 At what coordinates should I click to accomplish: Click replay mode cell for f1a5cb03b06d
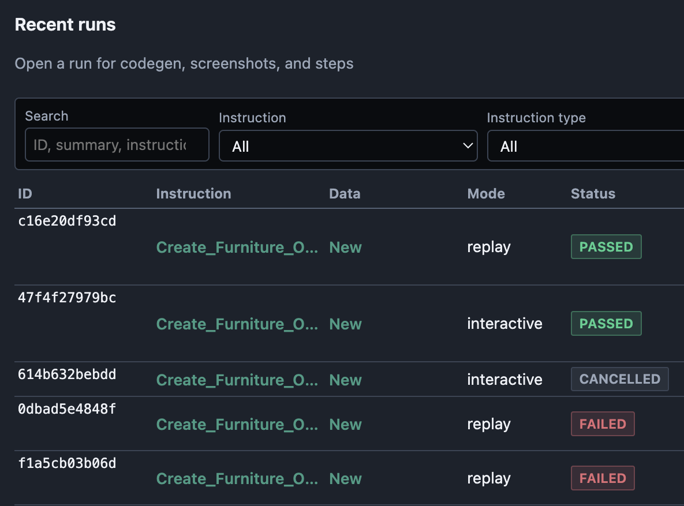[488, 478]
